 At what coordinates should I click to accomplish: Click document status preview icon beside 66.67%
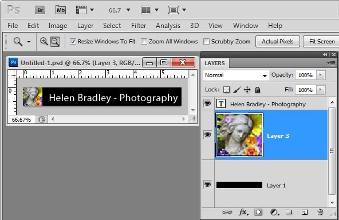(x=41, y=119)
